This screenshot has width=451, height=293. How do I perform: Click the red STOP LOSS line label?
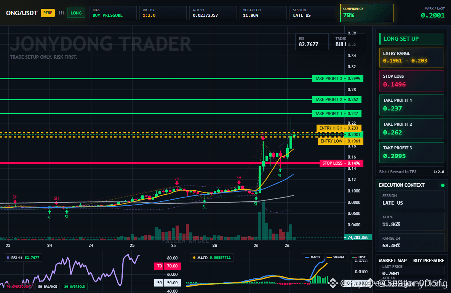[x=332, y=163]
